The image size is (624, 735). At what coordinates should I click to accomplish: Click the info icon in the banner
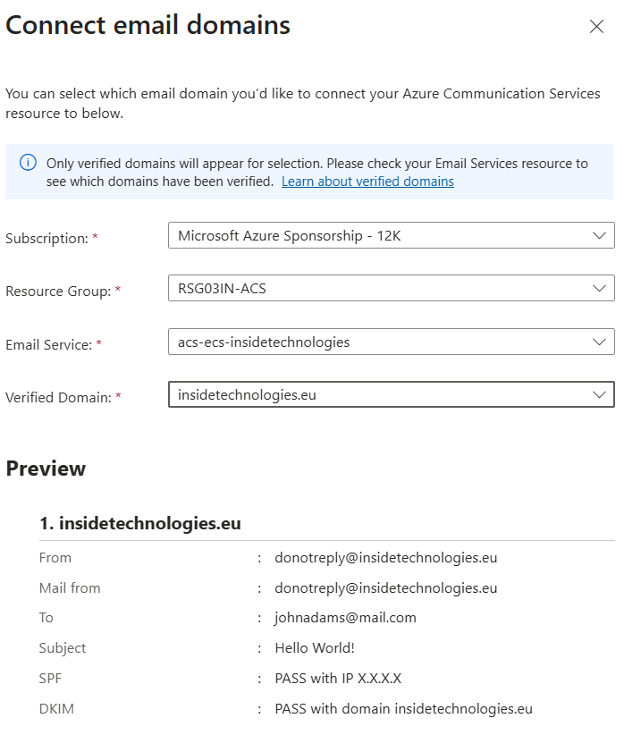coord(29,163)
